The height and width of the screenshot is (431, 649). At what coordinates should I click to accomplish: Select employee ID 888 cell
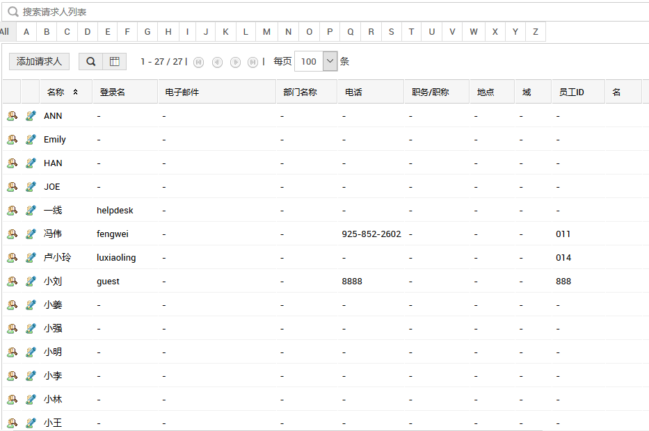click(563, 282)
